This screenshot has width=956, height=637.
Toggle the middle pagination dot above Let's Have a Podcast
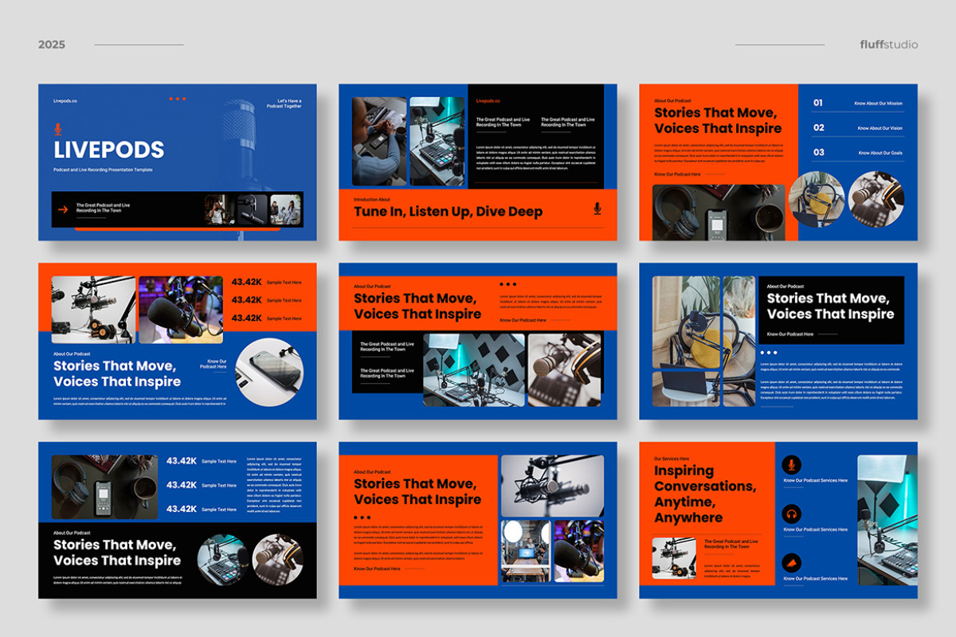point(177,99)
